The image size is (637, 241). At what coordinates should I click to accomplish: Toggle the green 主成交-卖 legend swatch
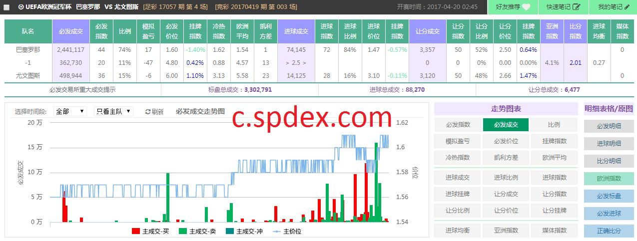pyautogui.click(x=183, y=231)
